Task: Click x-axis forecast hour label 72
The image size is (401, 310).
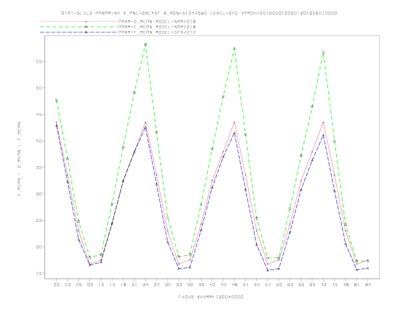Action: click(x=323, y=285)
